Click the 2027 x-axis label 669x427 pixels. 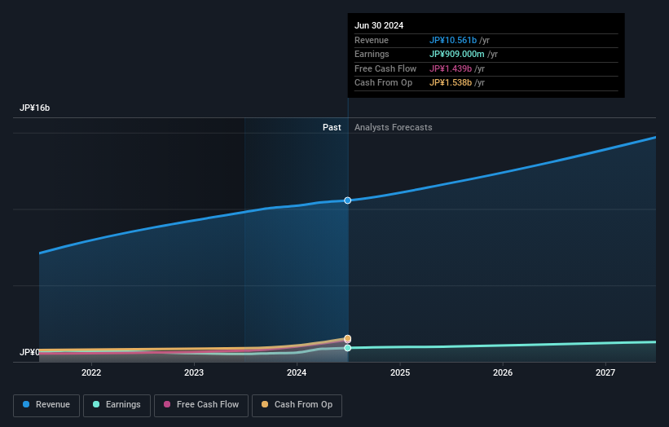pyautogui.click(x=605, y=373)
